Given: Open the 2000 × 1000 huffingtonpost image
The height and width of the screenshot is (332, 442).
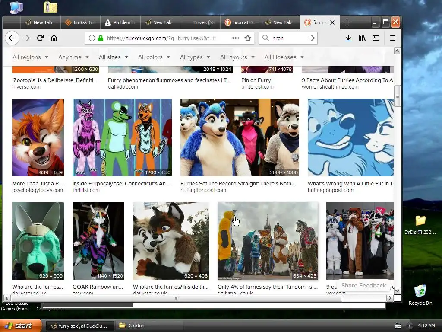Looking at the screenshot, I should click(240, 137).
